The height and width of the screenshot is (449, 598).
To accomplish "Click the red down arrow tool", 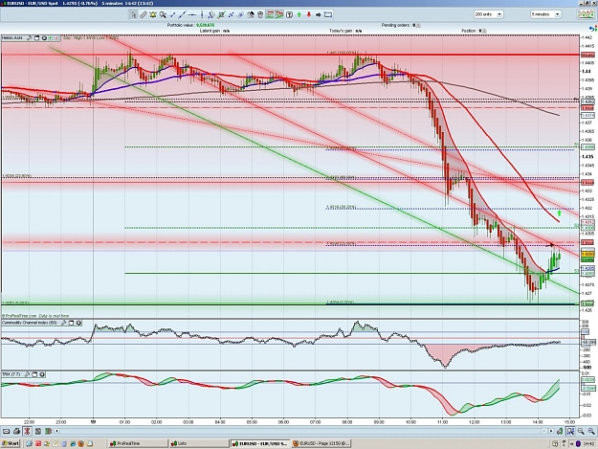I will coord(309,15).
